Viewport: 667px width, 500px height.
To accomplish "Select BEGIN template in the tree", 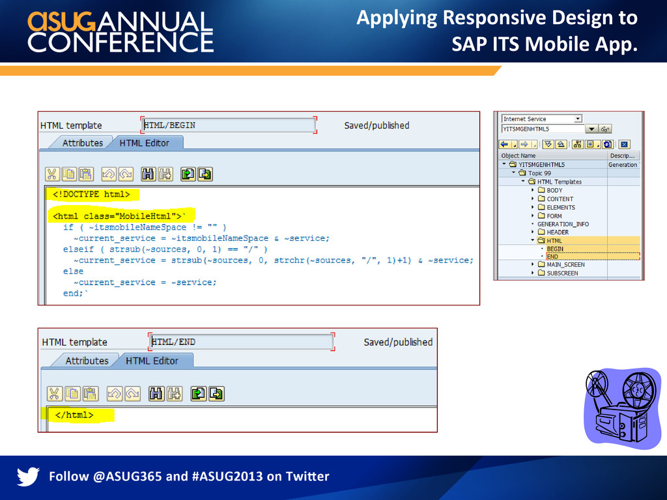I will (x=555, y=249).
